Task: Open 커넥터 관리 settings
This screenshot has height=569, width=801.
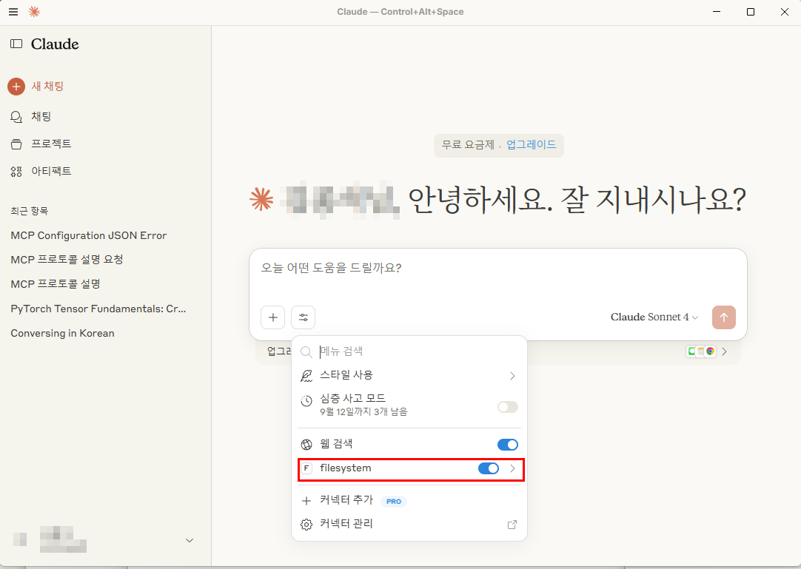Action: tap(409, 524)
